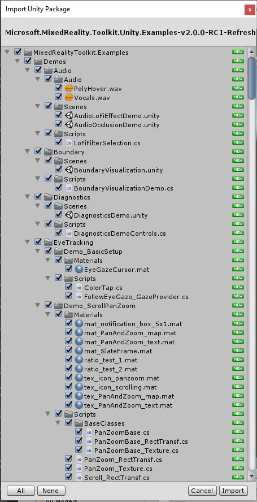Click the scrollbar up arrow
257x502 pixels.
252,52
